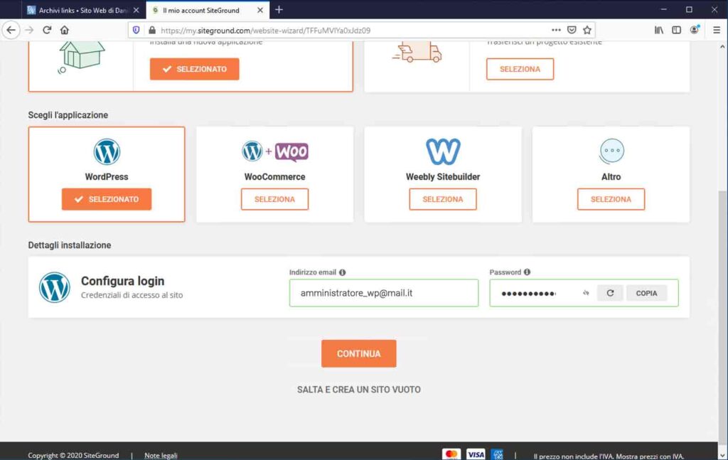
Task: Click Credenziali di accesso al sito text
Action: pos(132,295)
